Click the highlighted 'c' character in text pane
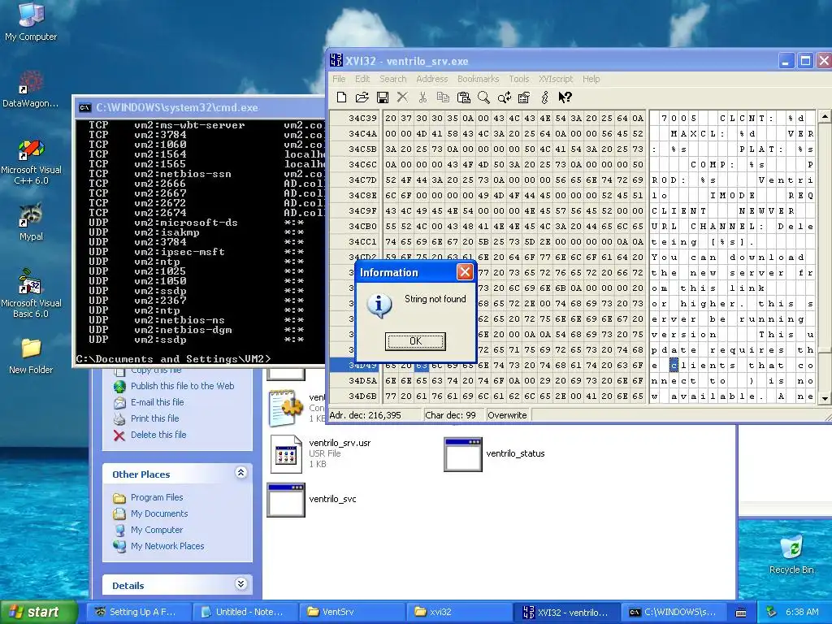The image size is (832, 624). coord(674,365)
